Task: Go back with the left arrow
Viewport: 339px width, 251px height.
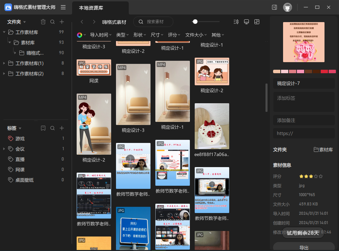Action: [82, 22]
